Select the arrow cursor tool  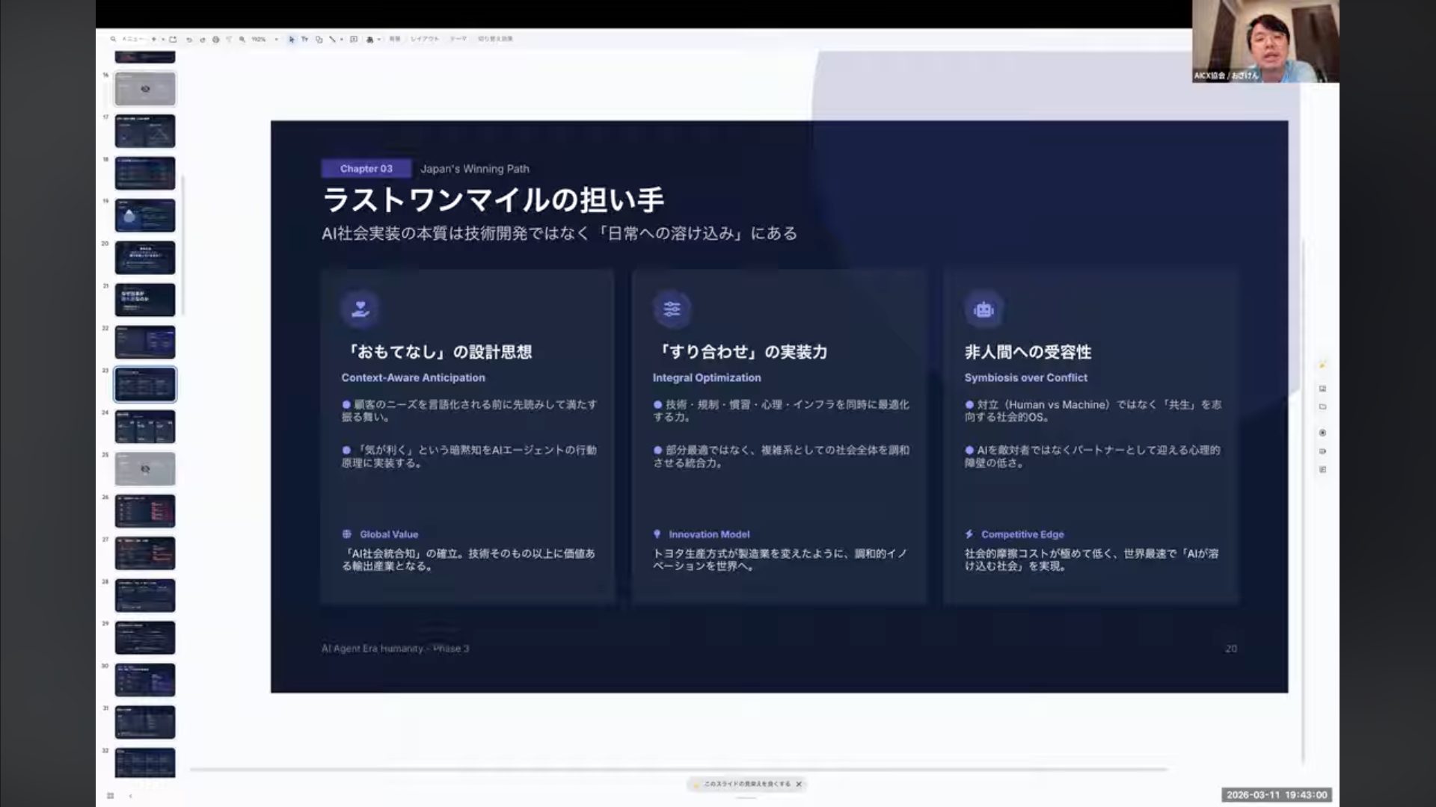(292, 39)
